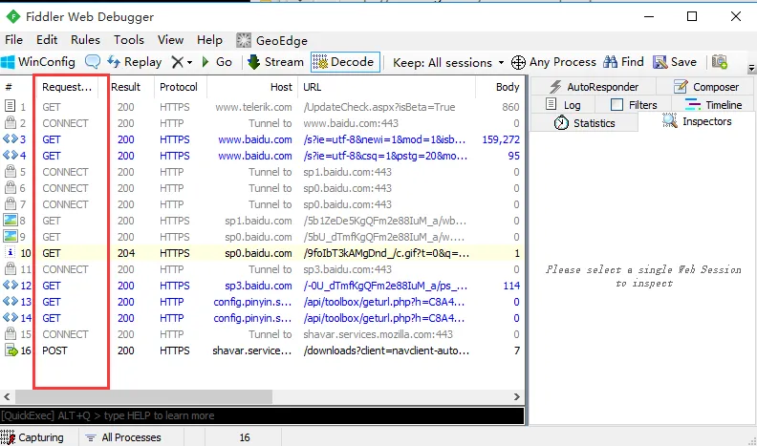The image size is (757, 446).
Task: Click the Go resume button
Action: (x=217, y=62)
